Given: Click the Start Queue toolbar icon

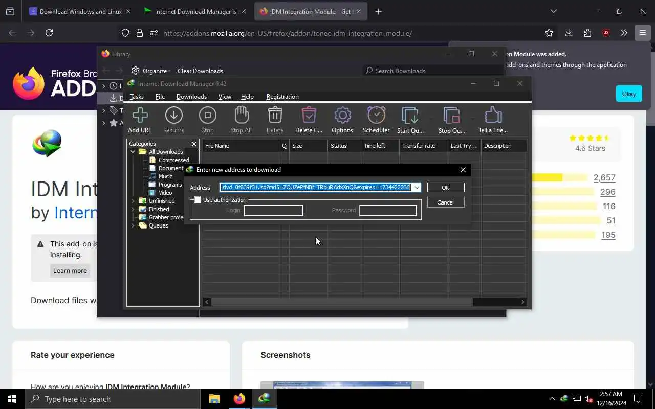Looking at the screenshot, I should [410, 120].
